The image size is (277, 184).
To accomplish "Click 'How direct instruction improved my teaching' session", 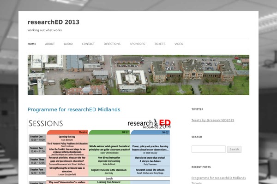I will [109, 161].
